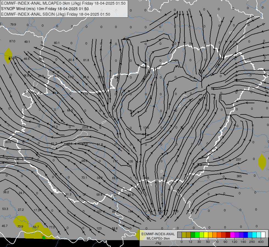Click the map value 77.0

pos(52,227)
